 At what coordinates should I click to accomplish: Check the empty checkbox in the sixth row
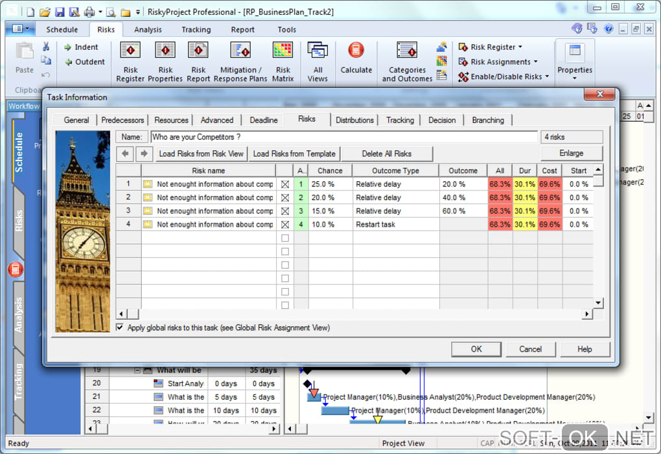click(x=285, y=251)
